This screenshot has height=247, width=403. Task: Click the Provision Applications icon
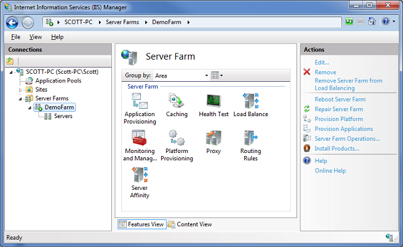tap(307, 128)
